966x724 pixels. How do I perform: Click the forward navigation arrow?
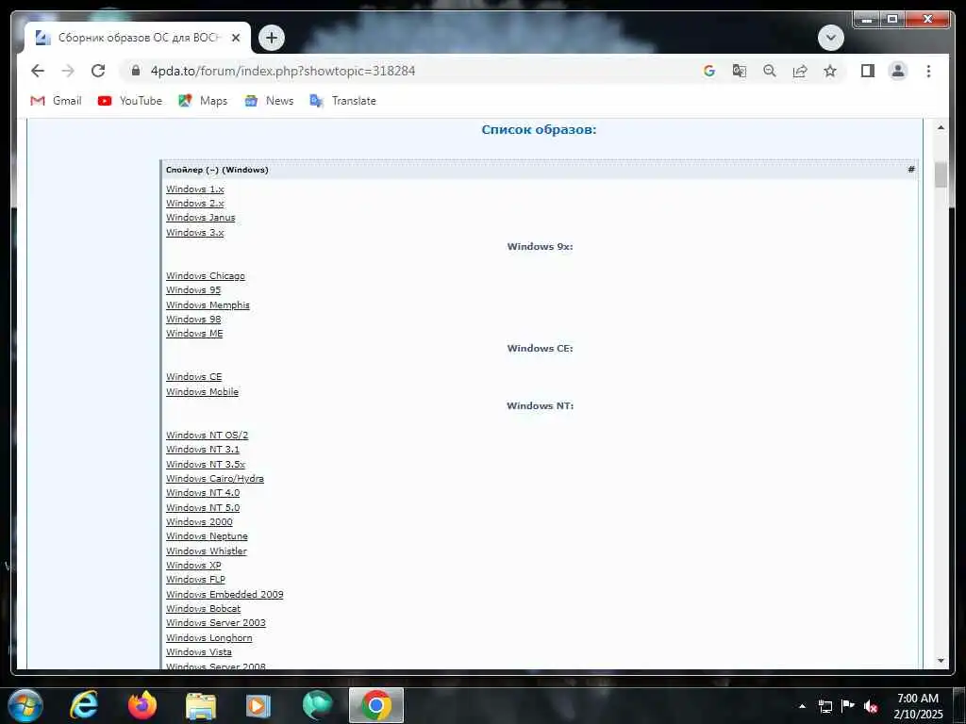point(68,71)
